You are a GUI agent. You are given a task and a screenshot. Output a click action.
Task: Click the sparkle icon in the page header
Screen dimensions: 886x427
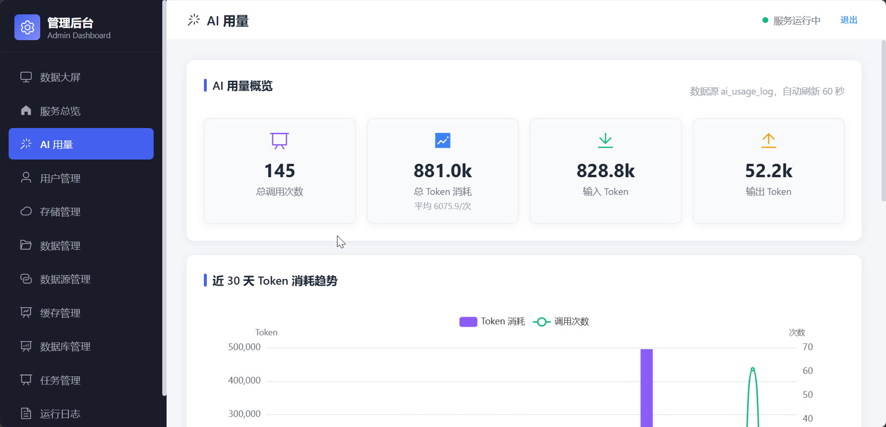pyautogui.click(x=193, y=20)
